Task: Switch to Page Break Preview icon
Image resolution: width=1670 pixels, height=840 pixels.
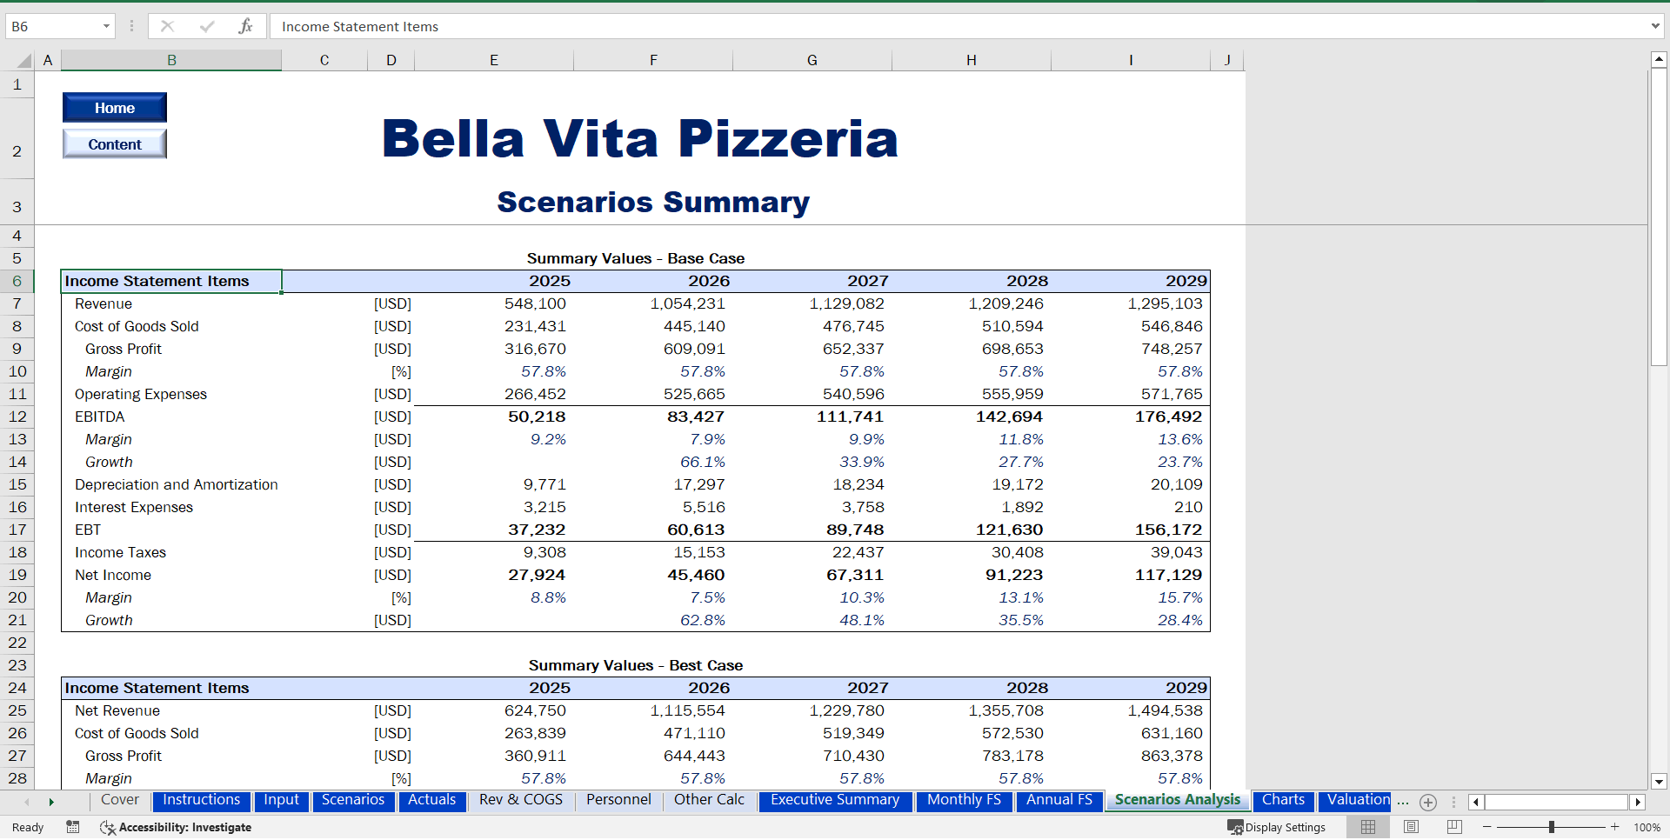Action: 1454,827
